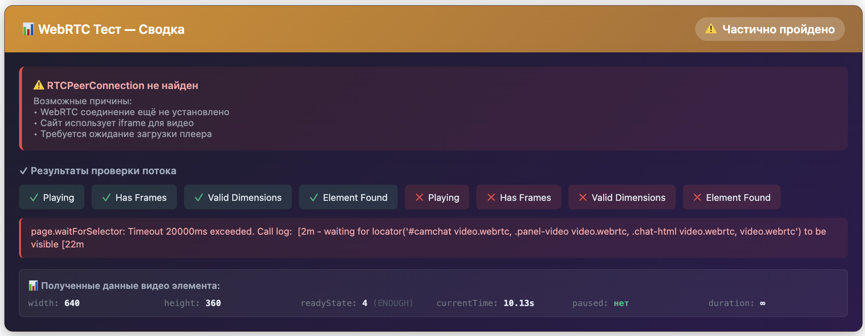Viewport: 865px width, 336px height.
Task: Select the failed 'Has Frames' chip
Action: pos(518,198)
